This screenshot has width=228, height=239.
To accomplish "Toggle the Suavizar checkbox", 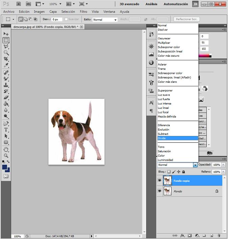I will (66, 19).
